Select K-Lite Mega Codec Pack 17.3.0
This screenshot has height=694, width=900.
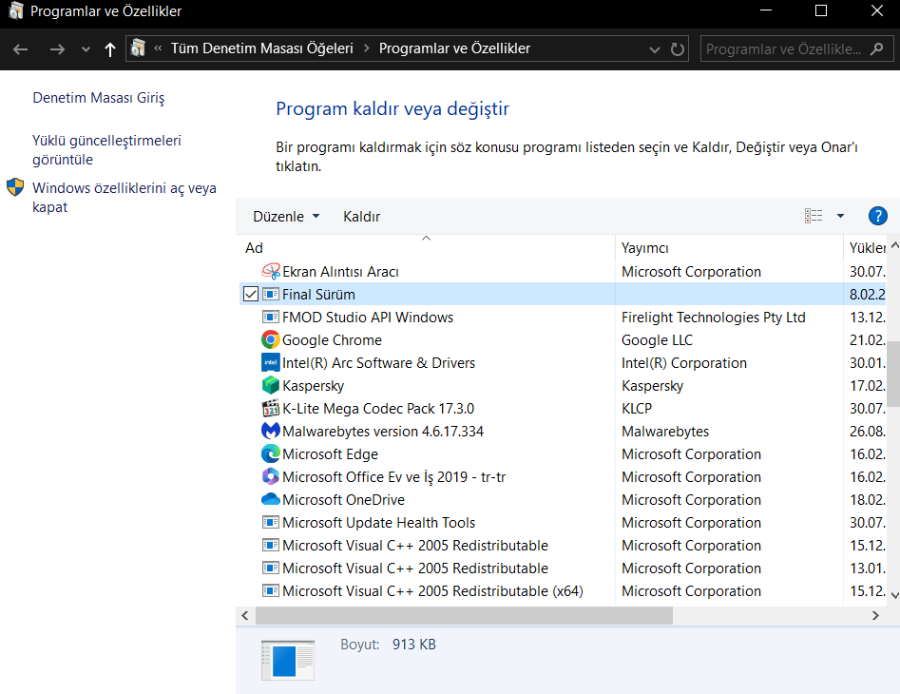click(377, 408)
